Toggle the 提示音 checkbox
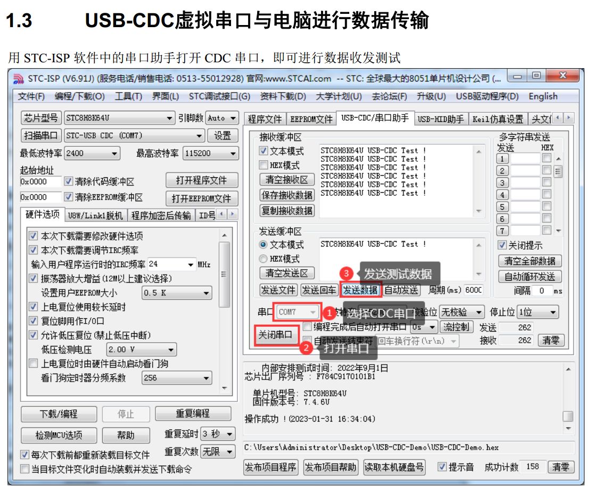 click(x=442, y=467)
